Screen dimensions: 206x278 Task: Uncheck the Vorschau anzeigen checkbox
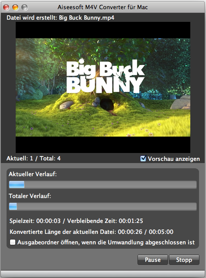(x=143, y=158)
